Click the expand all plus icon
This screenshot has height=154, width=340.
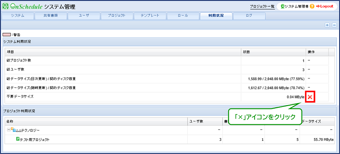tap(327, 25)
